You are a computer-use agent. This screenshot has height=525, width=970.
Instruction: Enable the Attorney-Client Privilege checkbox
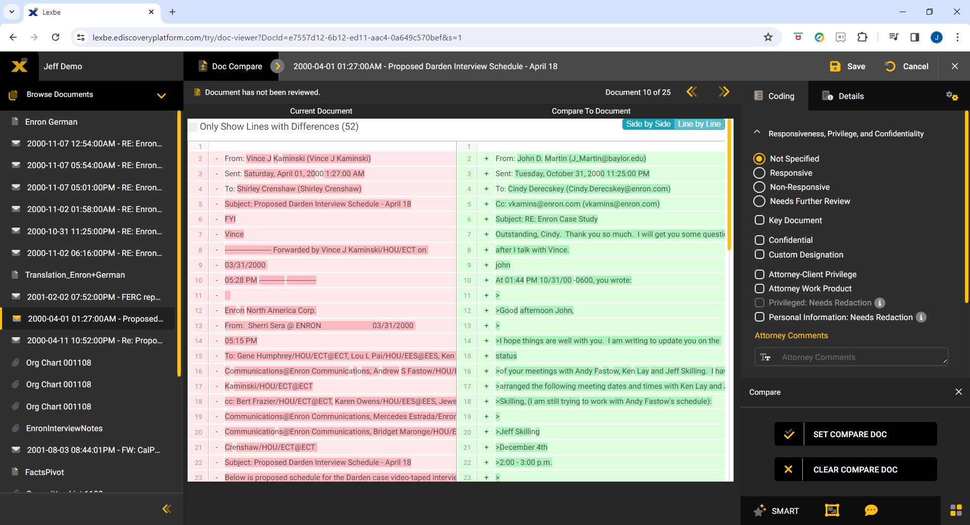(759, 274)
